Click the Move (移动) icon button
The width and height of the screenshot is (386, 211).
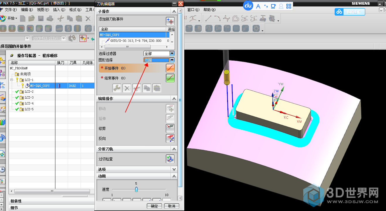[x=170, y=109]
